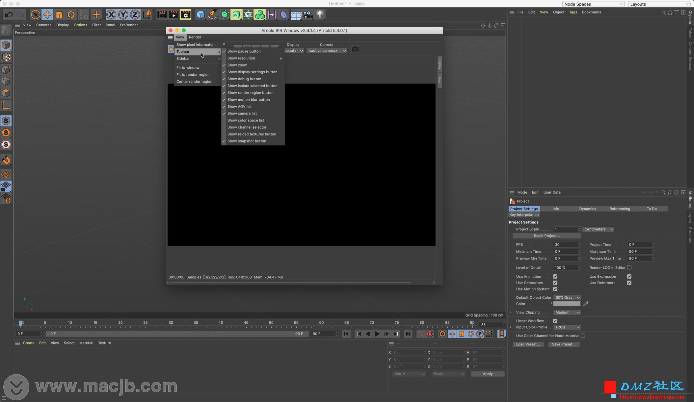Click the Light bulb icon
Viewport: 694px width, 402px height.
click(x=320, y=14)
